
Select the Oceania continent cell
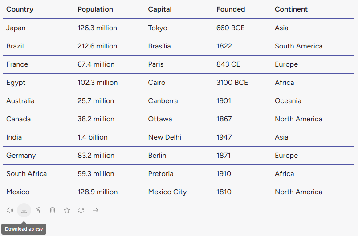coord(288,101)
